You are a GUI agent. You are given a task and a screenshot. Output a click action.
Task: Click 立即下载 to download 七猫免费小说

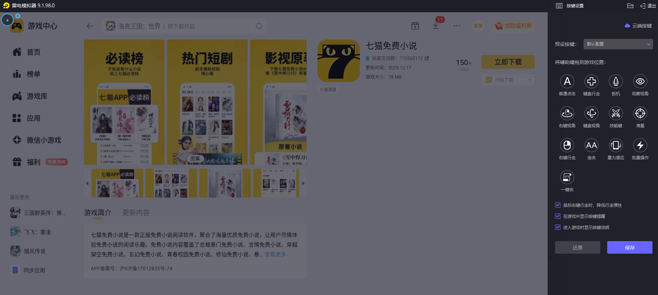508,62
